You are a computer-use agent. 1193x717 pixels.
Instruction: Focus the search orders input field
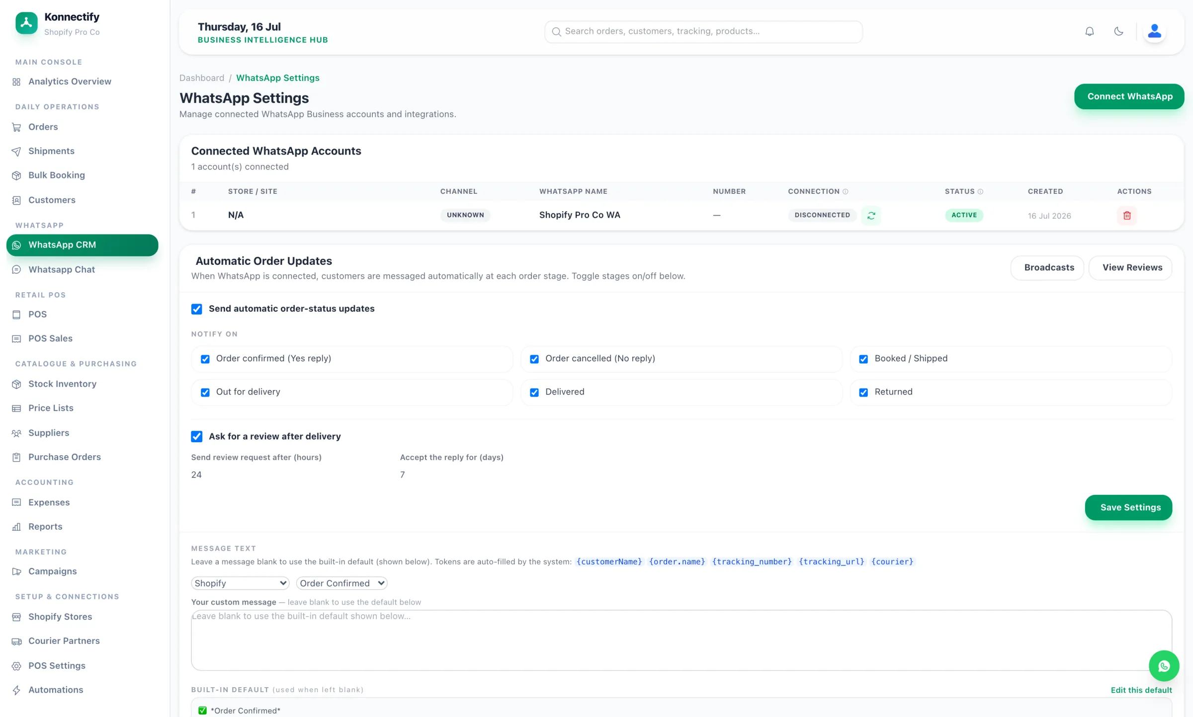703,32
